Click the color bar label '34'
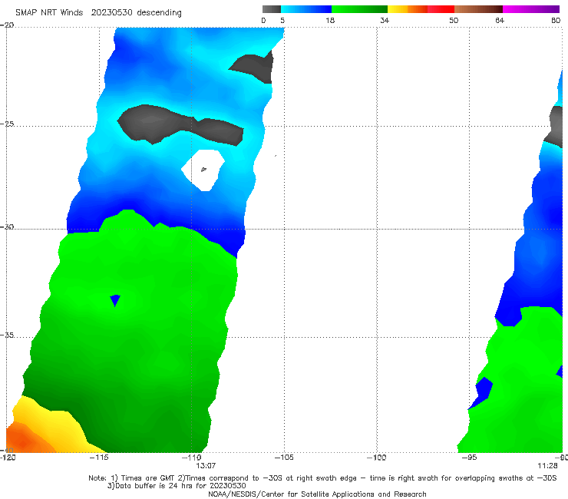The width and height of the screenshot is (568, 499). click(385, 20)
